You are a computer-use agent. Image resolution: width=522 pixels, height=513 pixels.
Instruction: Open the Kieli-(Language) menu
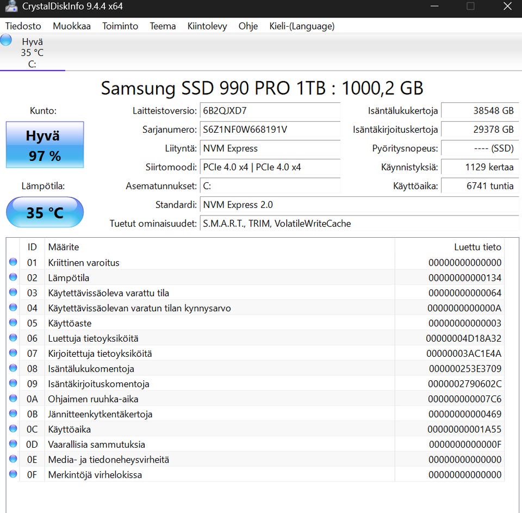tap(302, 26)
